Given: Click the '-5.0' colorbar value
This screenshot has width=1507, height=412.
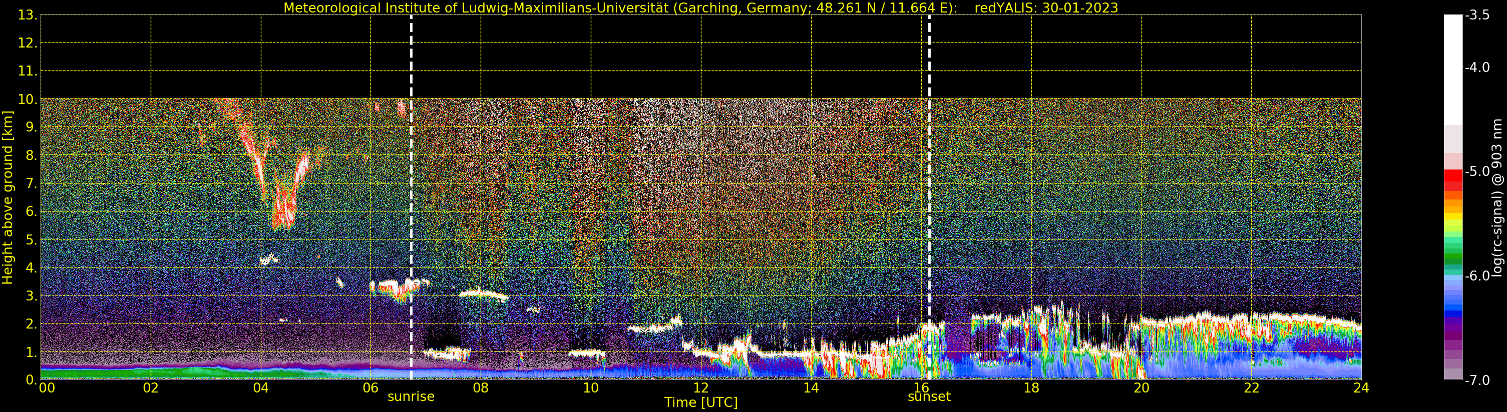Looking at the screenshot, I should click(x=1477, y=171).
